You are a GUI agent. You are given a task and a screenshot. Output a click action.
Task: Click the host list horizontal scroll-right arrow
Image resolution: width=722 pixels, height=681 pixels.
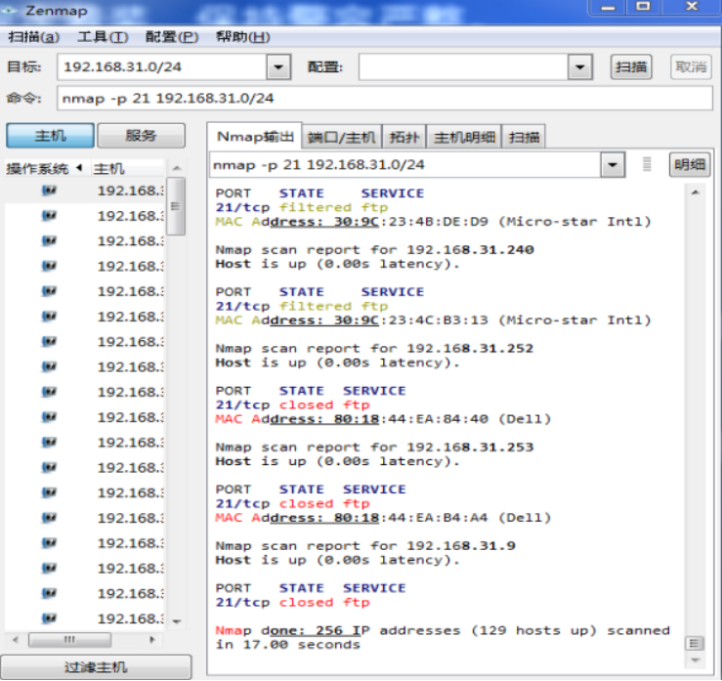click(152, 640)
